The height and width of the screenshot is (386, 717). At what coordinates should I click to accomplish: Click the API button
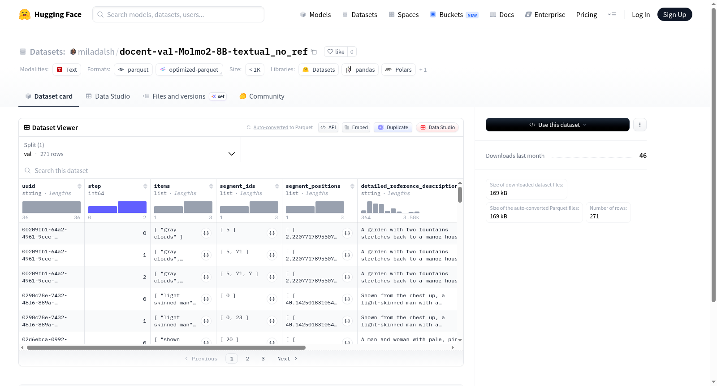tap(328, 127)
